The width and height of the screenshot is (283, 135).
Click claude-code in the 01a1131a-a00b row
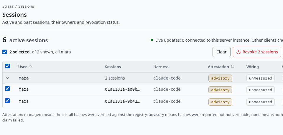(167, 89)
